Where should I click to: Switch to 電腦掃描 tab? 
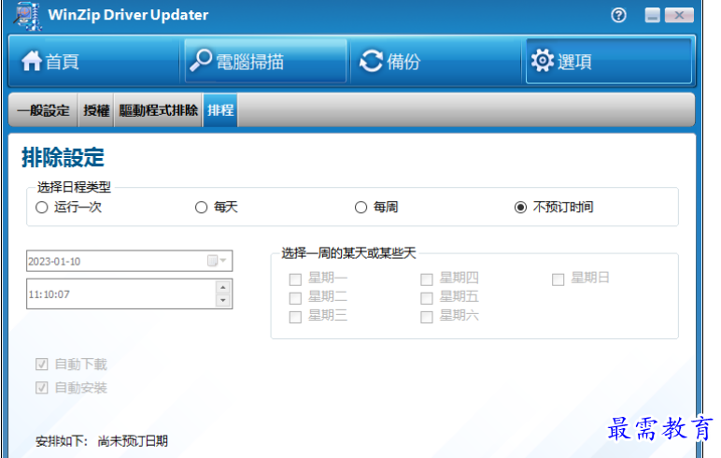[x=265, y=61]
